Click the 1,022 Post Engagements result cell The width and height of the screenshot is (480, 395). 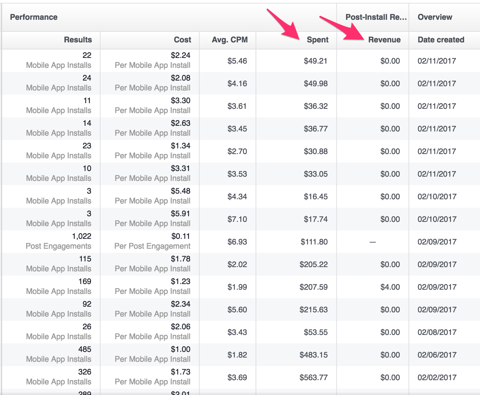point(58,241)
